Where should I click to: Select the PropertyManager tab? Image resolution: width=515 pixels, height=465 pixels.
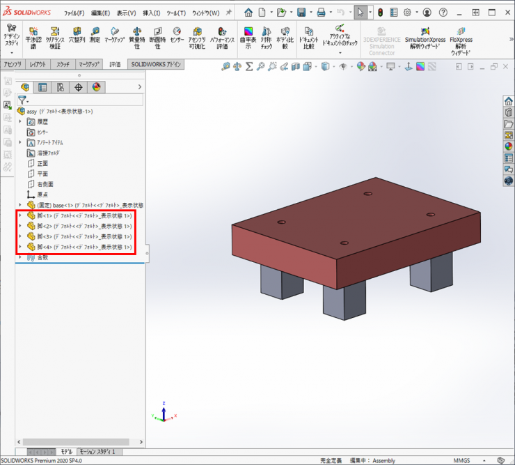[42, 87]
